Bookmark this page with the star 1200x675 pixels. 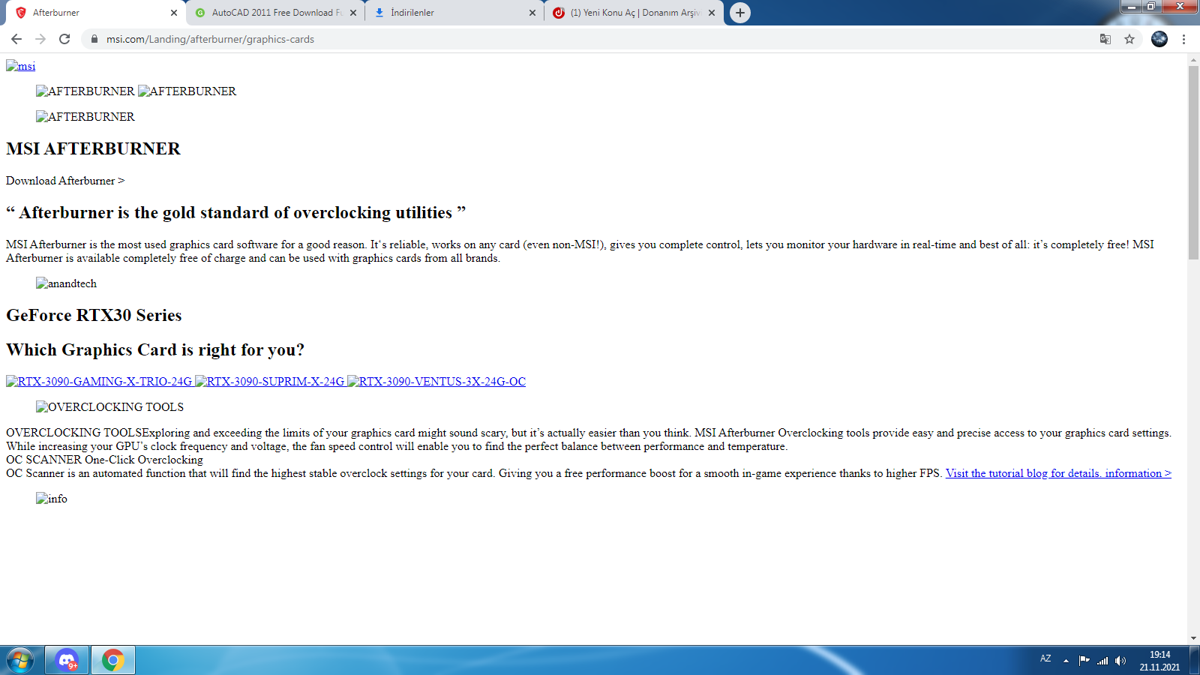[1129, 39]
